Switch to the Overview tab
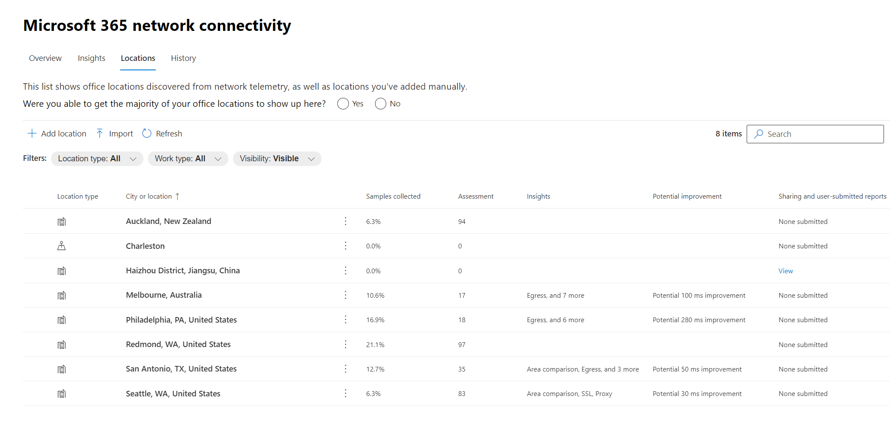 point(45,58)
